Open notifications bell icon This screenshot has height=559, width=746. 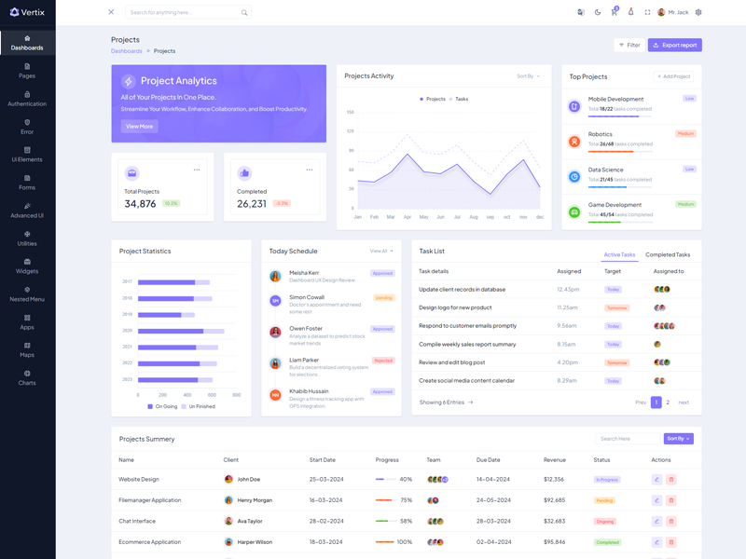[630, 12]
